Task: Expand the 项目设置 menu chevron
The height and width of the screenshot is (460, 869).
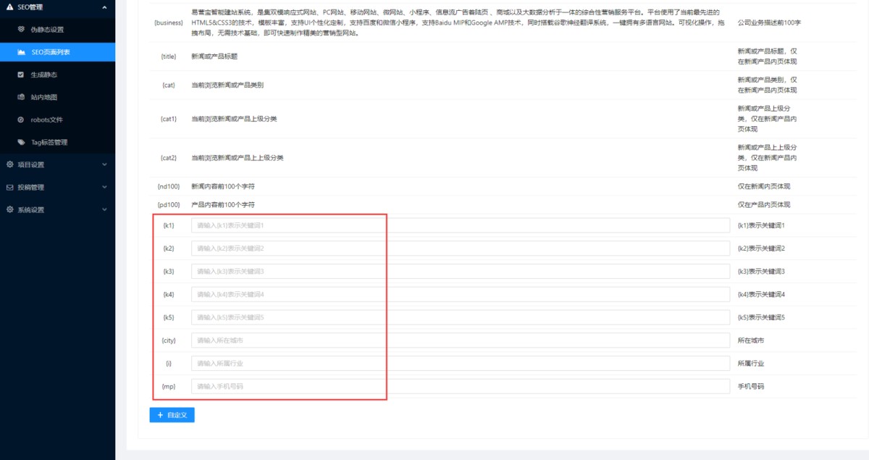Action: click(105, 164)
